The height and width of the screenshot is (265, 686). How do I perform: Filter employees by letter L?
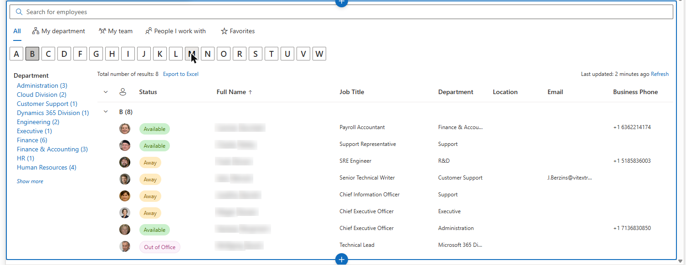point(176,54)
